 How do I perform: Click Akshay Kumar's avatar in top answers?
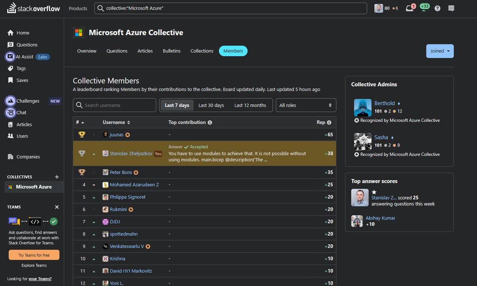357,221
